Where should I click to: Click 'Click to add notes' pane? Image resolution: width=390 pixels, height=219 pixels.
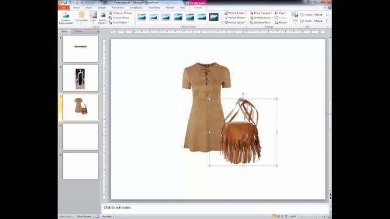(215, 207)
